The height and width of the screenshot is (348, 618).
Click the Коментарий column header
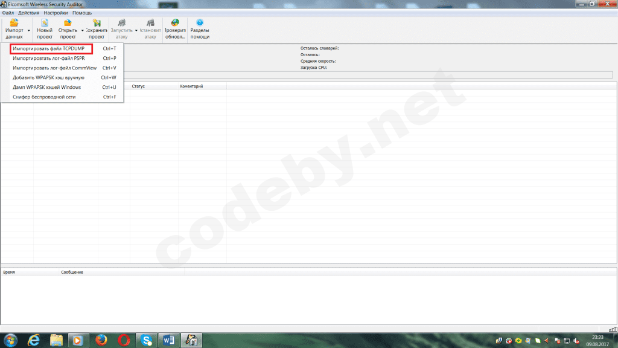[202, 86]
